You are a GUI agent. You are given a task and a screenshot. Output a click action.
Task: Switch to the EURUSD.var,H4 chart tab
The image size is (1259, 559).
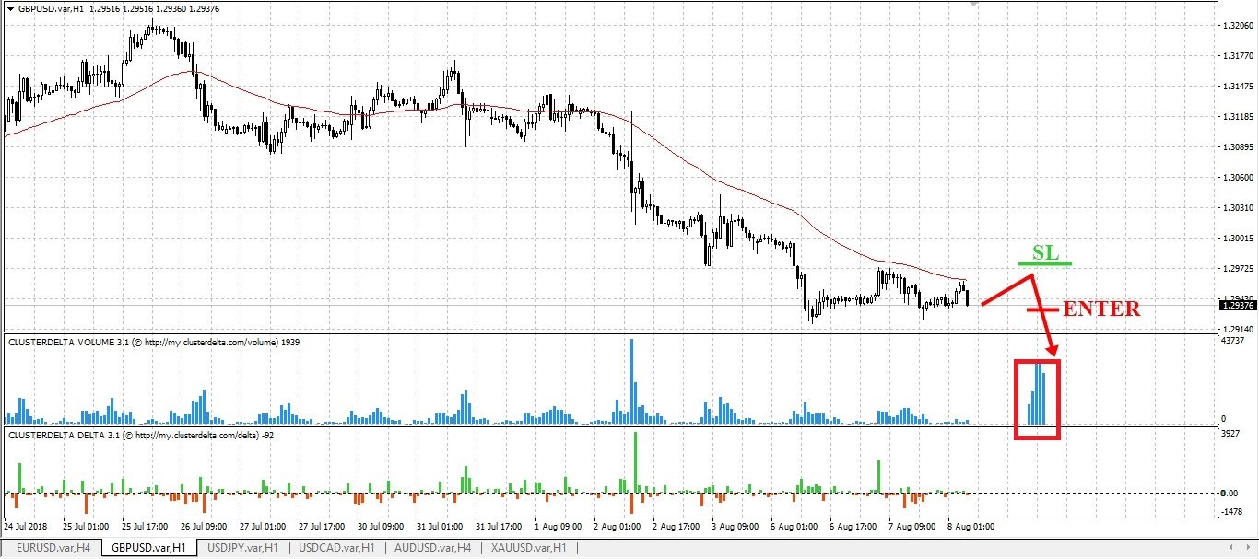point(53,547)
